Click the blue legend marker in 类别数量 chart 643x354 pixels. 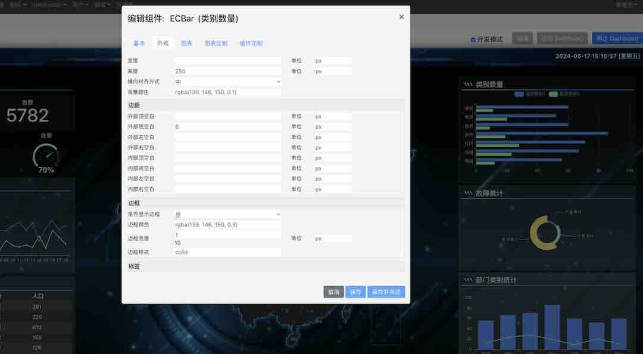519,94
